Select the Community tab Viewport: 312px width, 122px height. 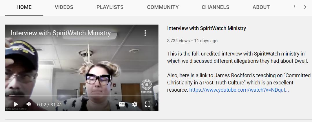tap(163, 7)
